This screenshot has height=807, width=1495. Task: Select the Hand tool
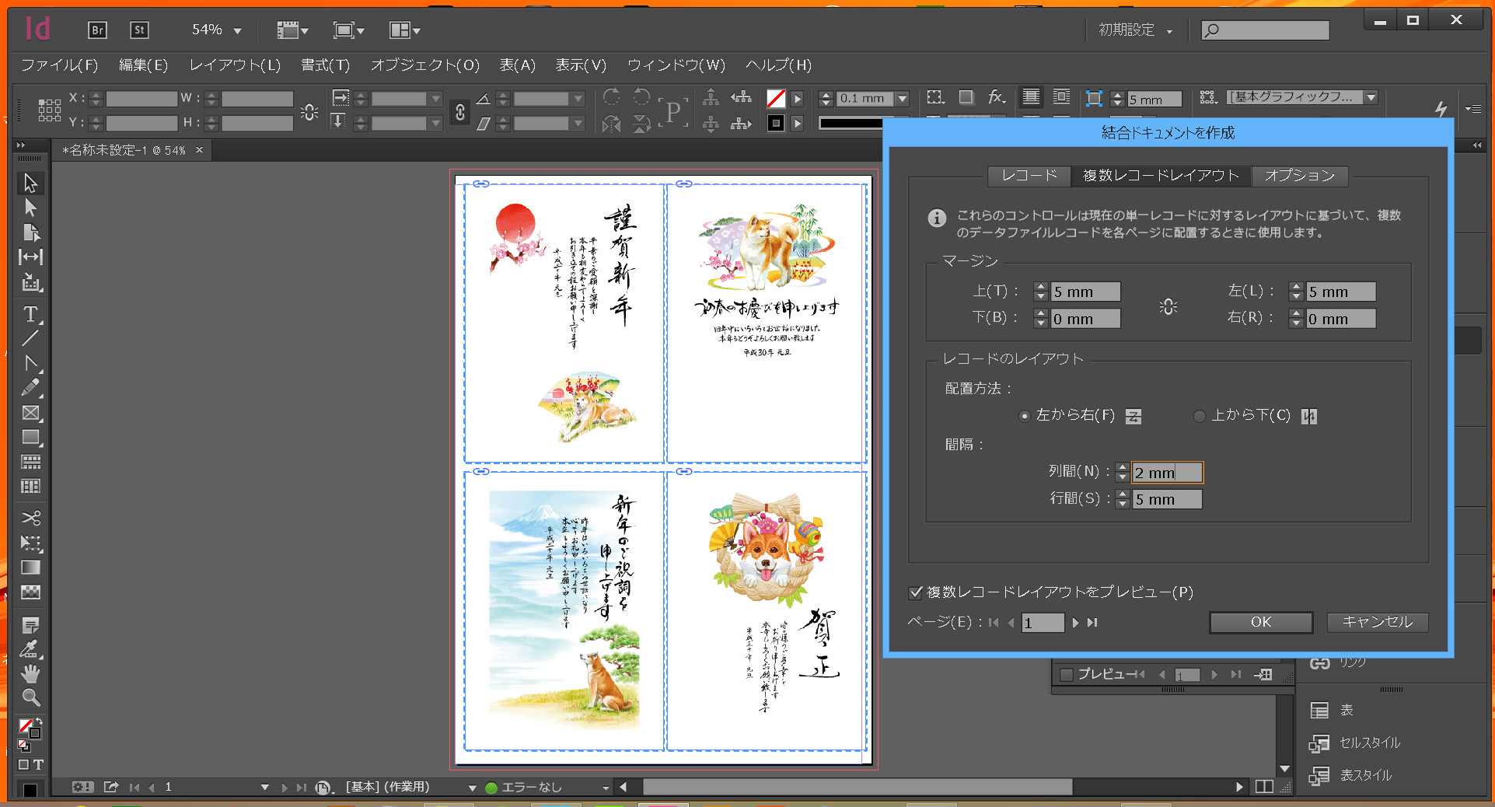pos(30,673)
